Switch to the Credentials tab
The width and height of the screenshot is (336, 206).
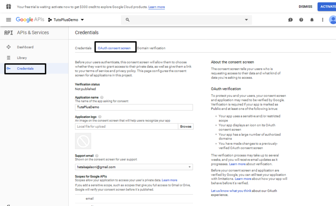pos(83,48)
